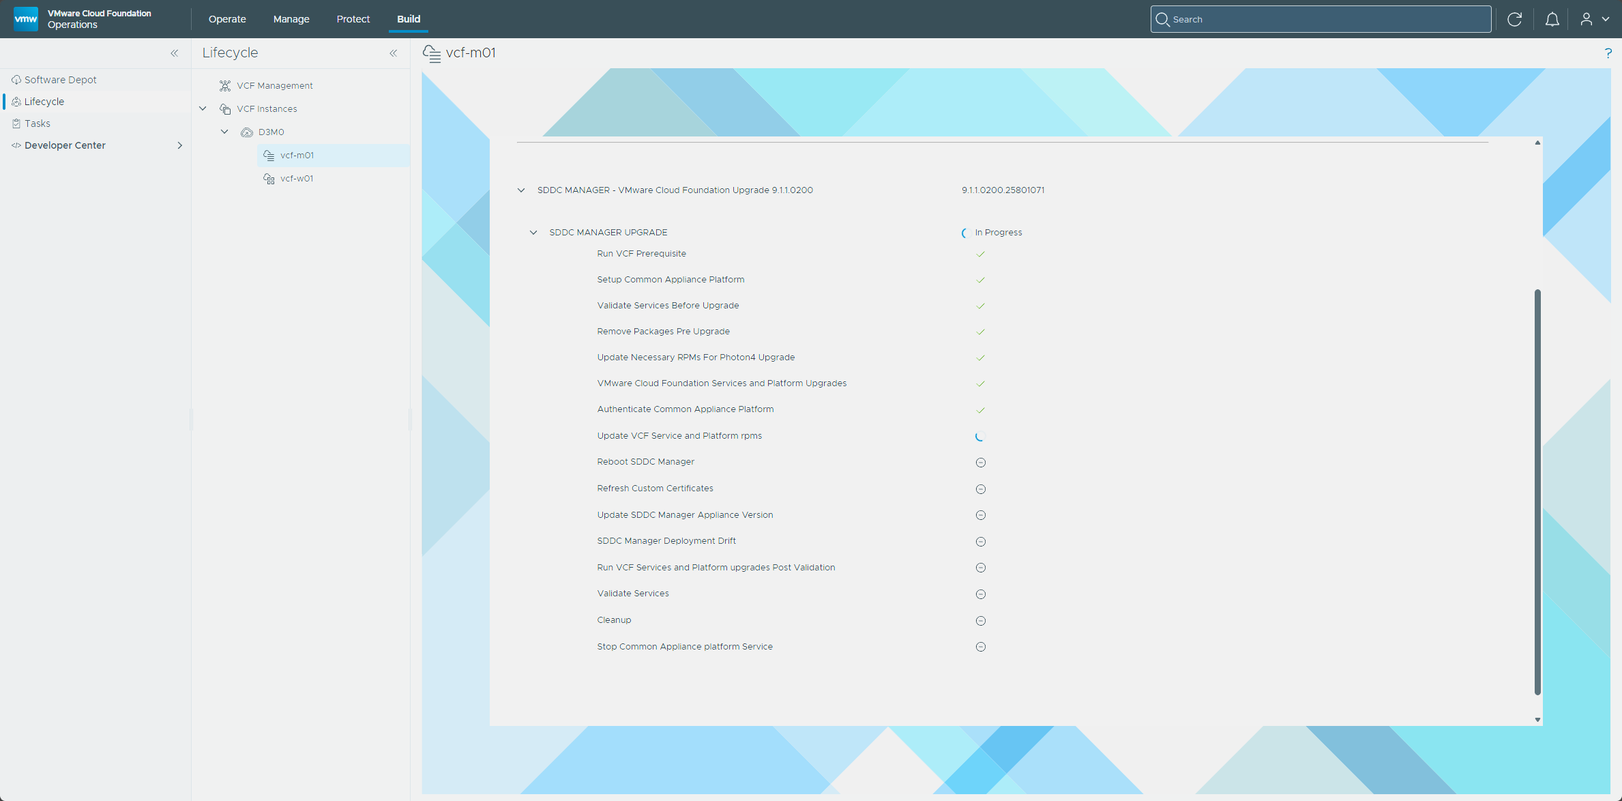Open the Operate menu
The image size is (1622, 801).
click(x=227, y=19)
